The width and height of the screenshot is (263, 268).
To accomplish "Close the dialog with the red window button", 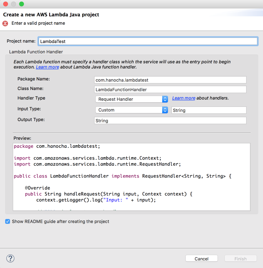I will 6,4.
